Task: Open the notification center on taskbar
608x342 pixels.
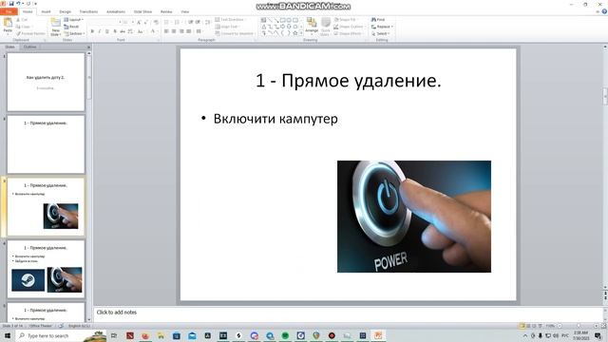Action: [x=598, y=335]
